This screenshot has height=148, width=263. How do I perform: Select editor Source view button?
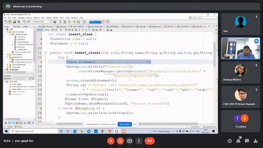pos(40,30)
